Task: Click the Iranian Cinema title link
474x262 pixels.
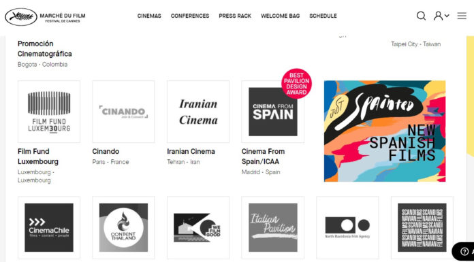Action: pos(191,151)
